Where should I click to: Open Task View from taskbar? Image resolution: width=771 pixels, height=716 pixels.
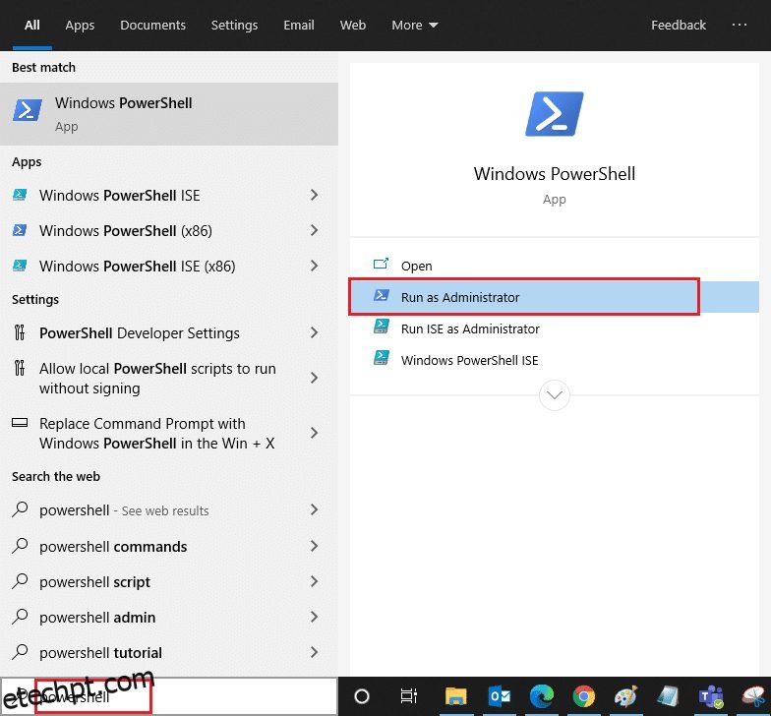pyautogui.click(x=409, y=696)
